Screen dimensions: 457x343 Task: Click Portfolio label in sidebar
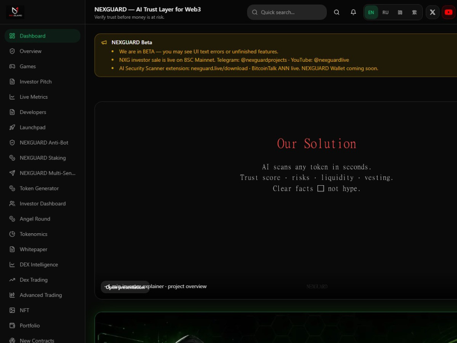click(30, 326)
